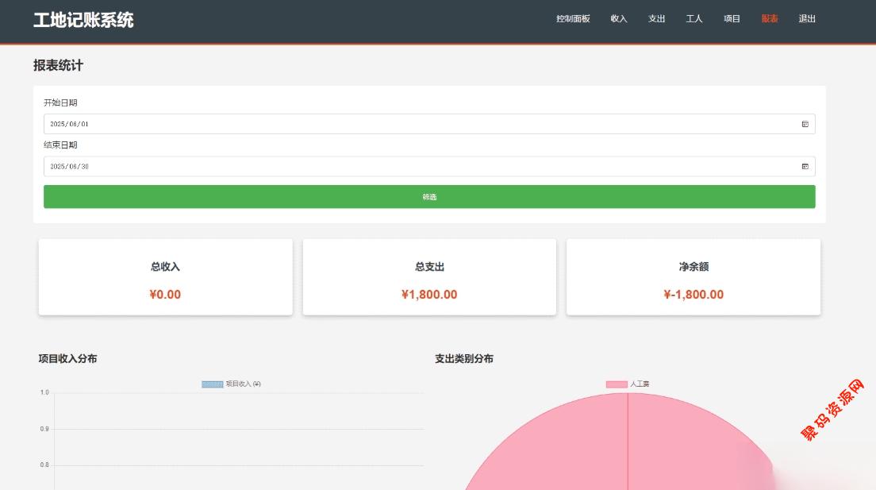Viewport: 876px width, 490px height.
Task: Open the 收入 navigation item
Action: click(619, 19)
